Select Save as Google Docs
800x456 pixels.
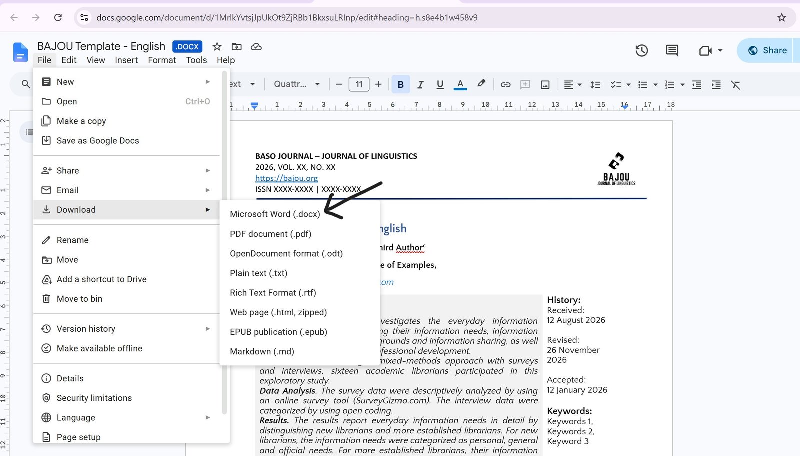pyautogui.click(x=126, y=140)
